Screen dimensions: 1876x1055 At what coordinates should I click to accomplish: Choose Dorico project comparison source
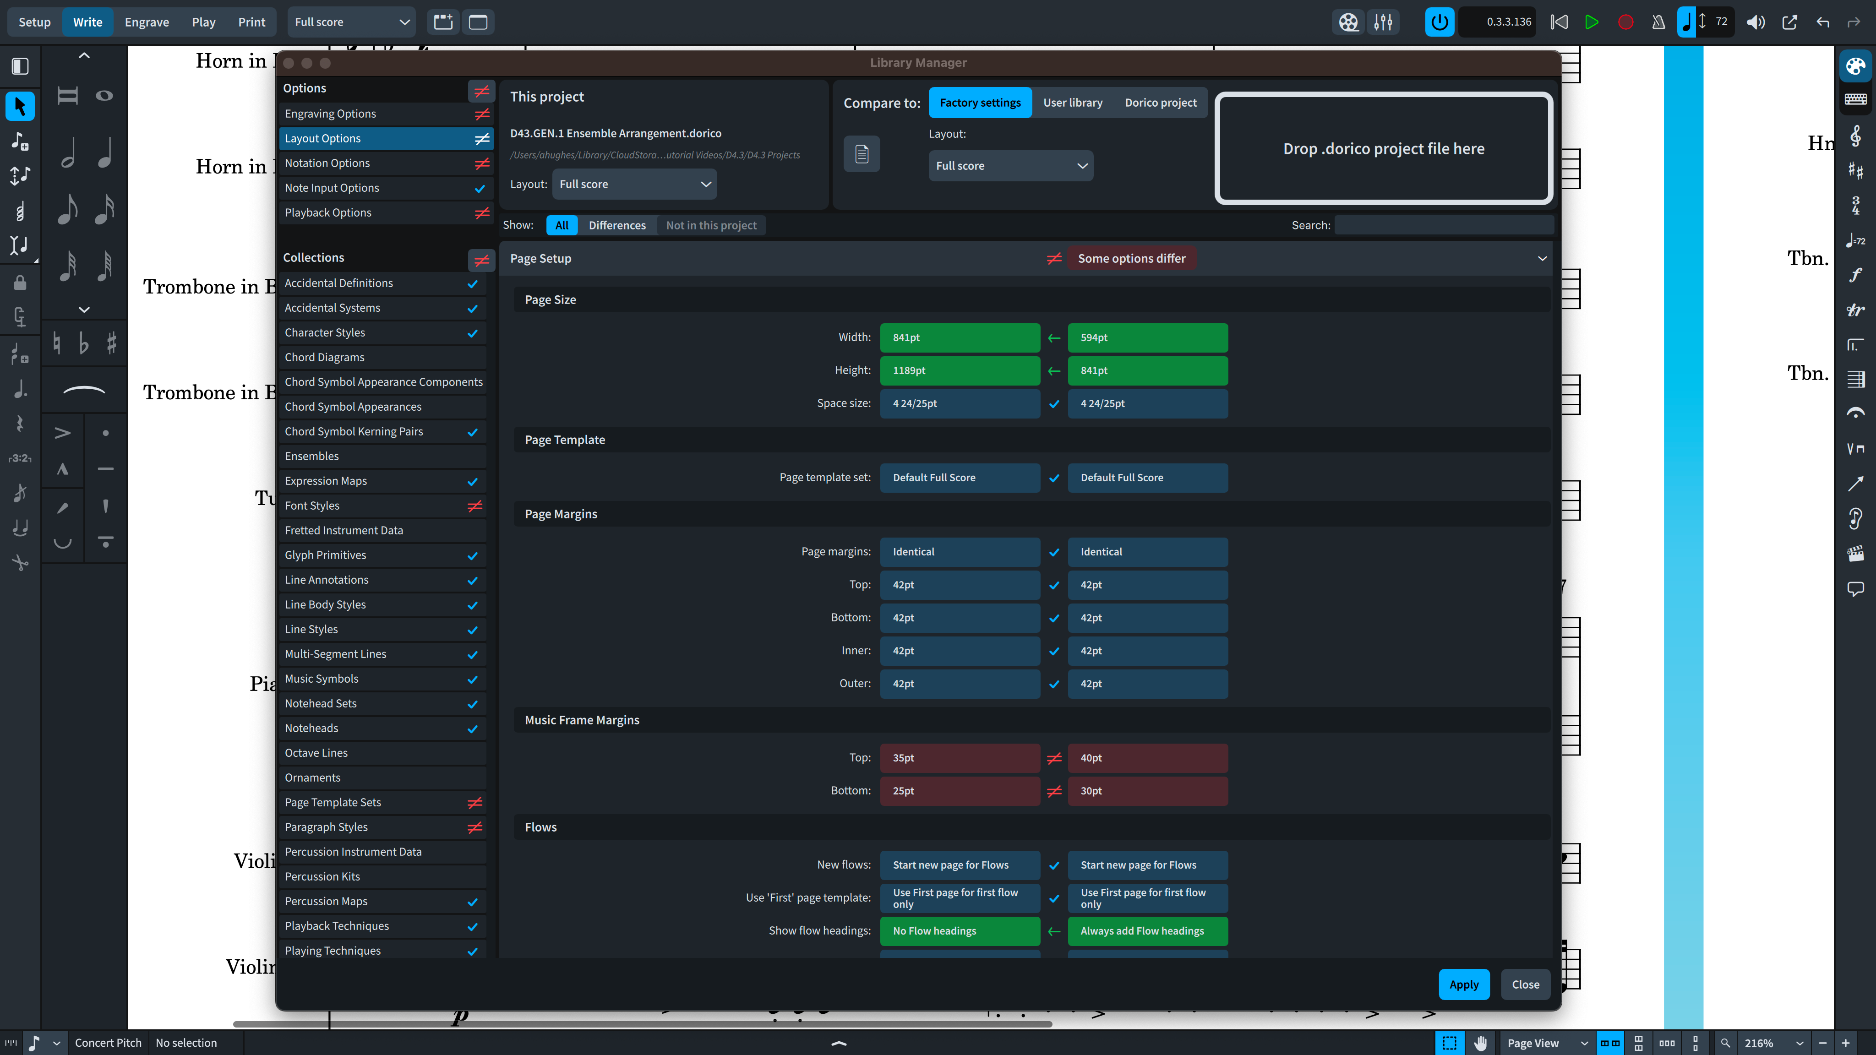pyautogui.click(x=1160, y=103)
